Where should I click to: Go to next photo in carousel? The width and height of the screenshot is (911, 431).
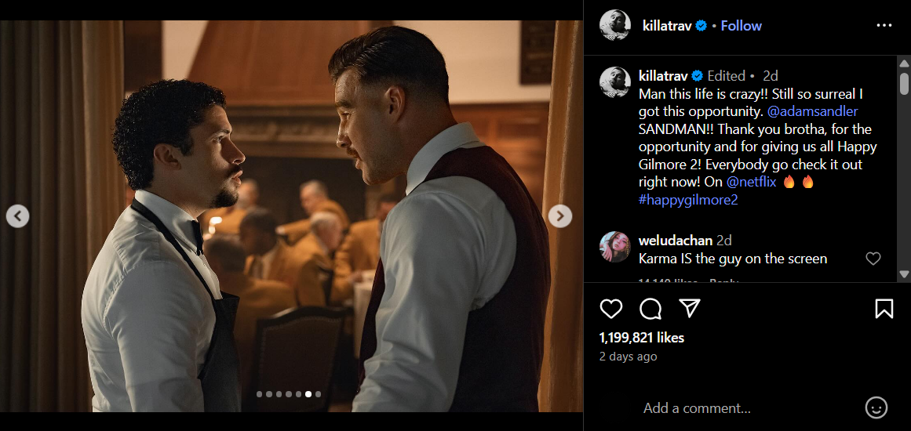click(559, 215)
